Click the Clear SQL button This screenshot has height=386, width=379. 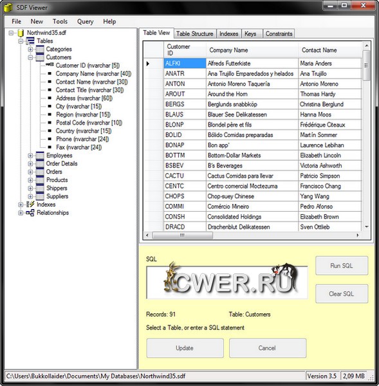342,294
